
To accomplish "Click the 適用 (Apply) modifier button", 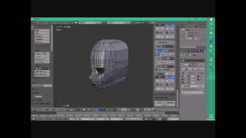I will click(x=187, y=69).
